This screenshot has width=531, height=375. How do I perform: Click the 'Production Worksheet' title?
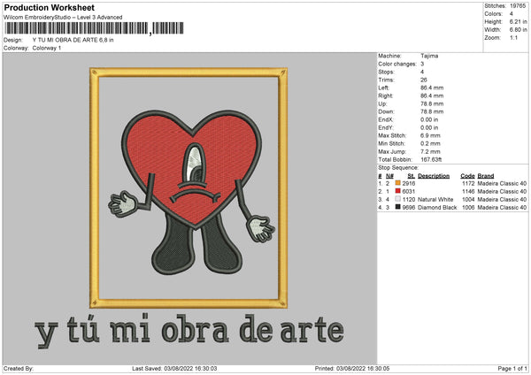[49, 7]
